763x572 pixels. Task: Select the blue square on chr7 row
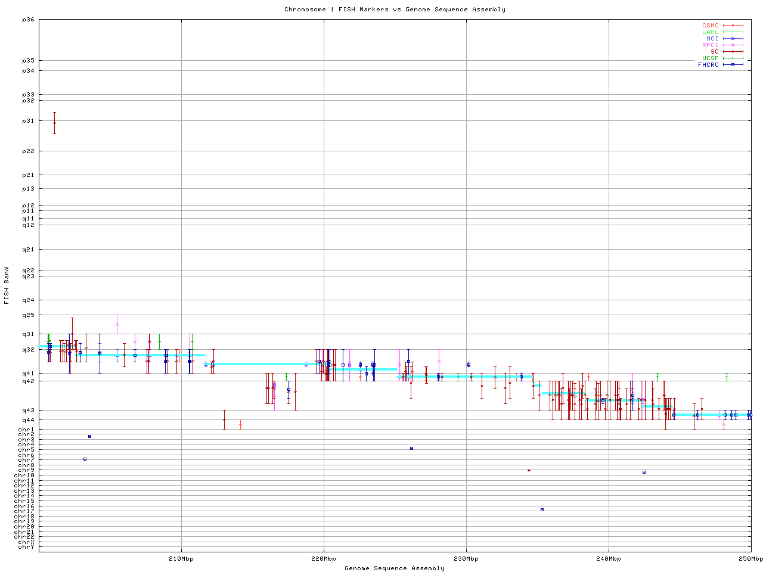85,459
